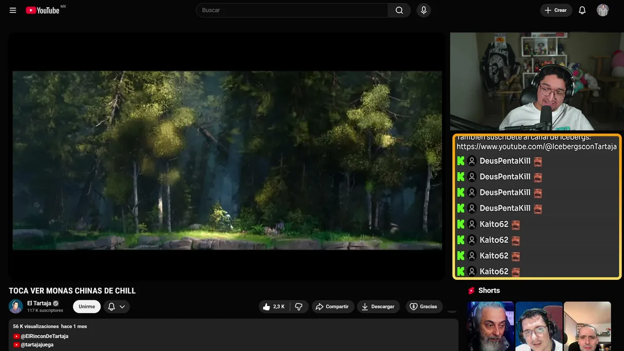Open the YouTube guide hamburger menu
The width and height of the screenshot is (624, 351).
coord(13,10)
